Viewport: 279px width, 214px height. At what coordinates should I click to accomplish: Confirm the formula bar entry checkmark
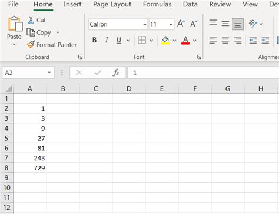[x=98, y=73]
